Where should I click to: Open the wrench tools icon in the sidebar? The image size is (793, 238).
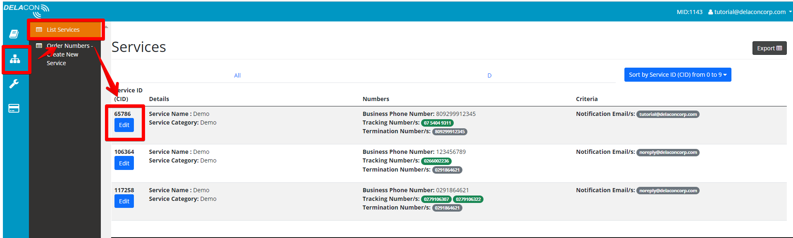[x=14, y=84]
